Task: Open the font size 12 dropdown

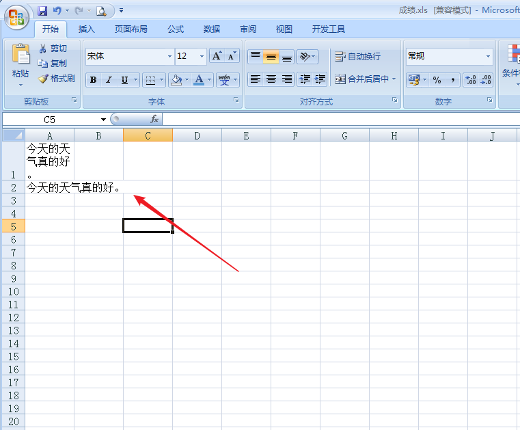Action: click(202, 57)
